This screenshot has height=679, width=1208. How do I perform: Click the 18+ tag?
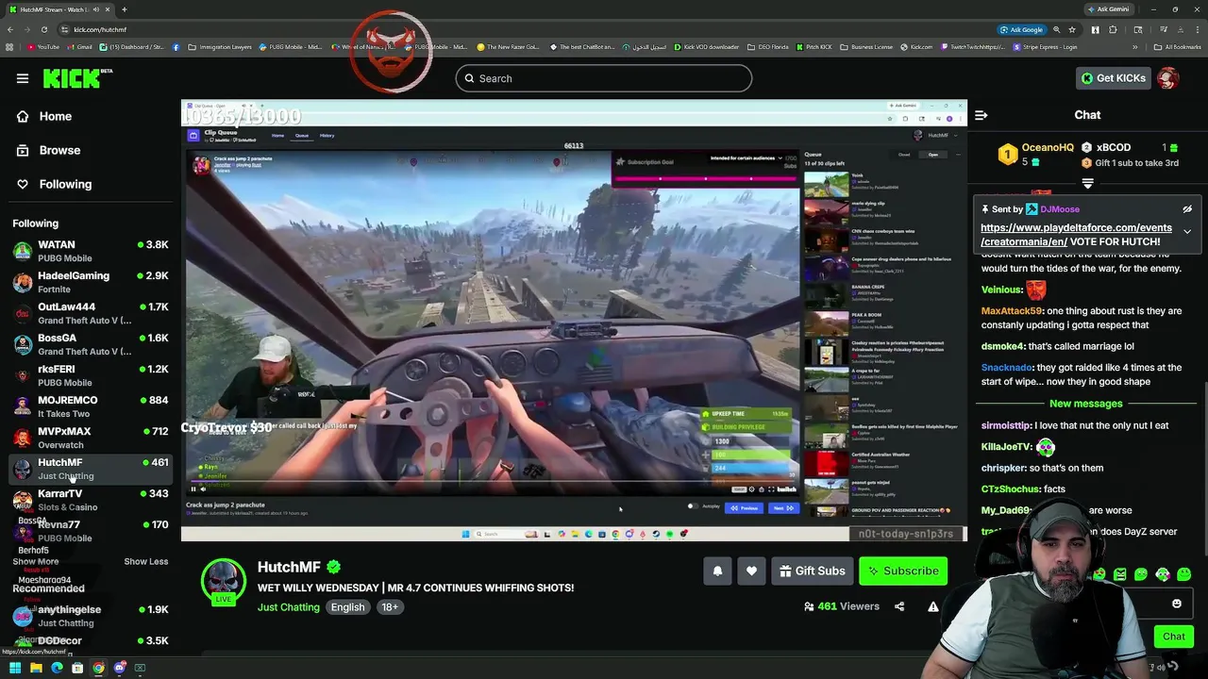pyautogui.click(x=390, y=607)
